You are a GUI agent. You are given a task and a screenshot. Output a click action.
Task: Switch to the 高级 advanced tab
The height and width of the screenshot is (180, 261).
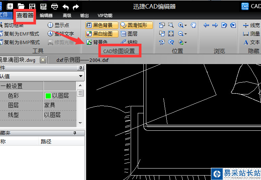pyautogui.click(x=67, y=16)
